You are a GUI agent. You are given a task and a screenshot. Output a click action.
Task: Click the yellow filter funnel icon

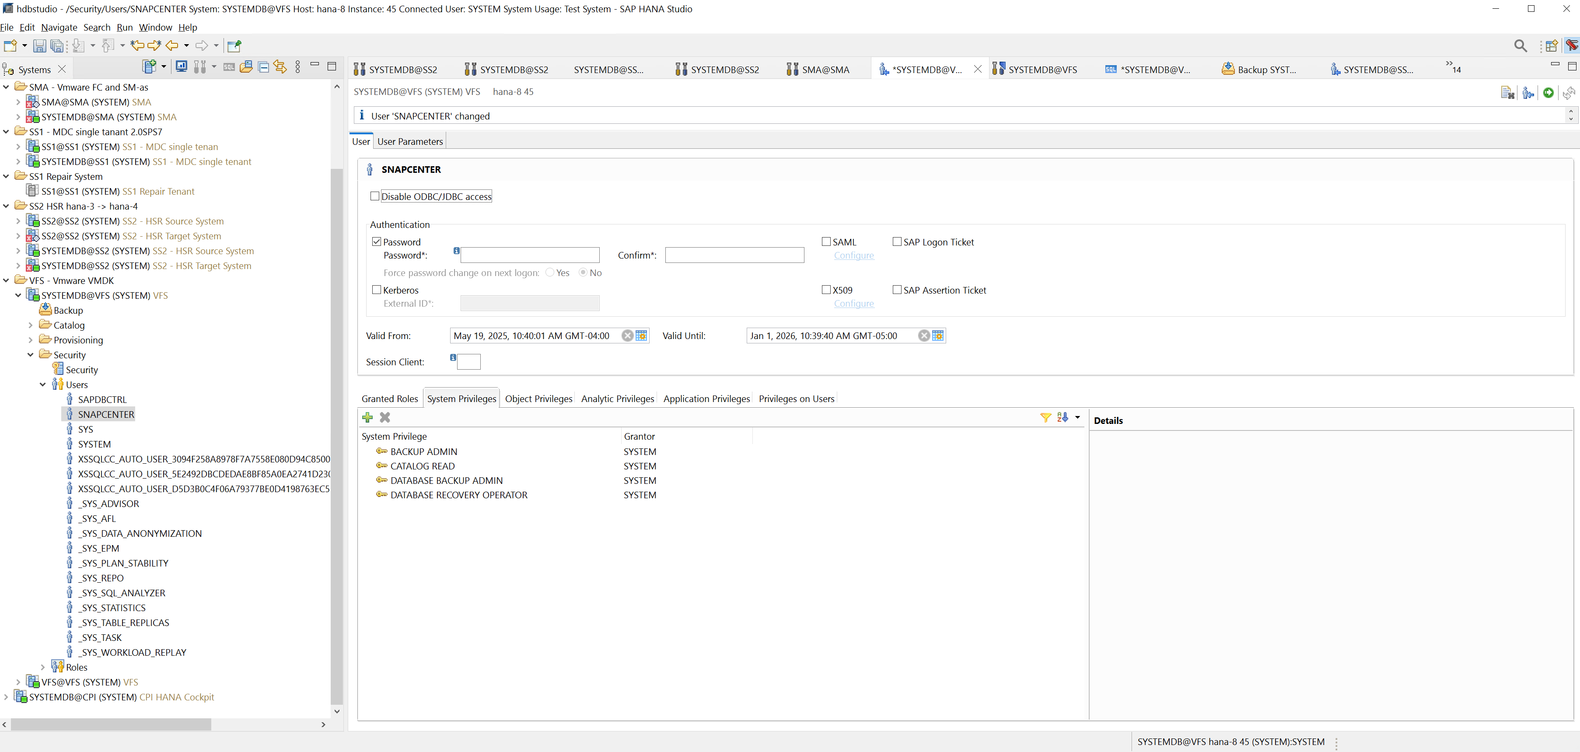point(1045,418)
